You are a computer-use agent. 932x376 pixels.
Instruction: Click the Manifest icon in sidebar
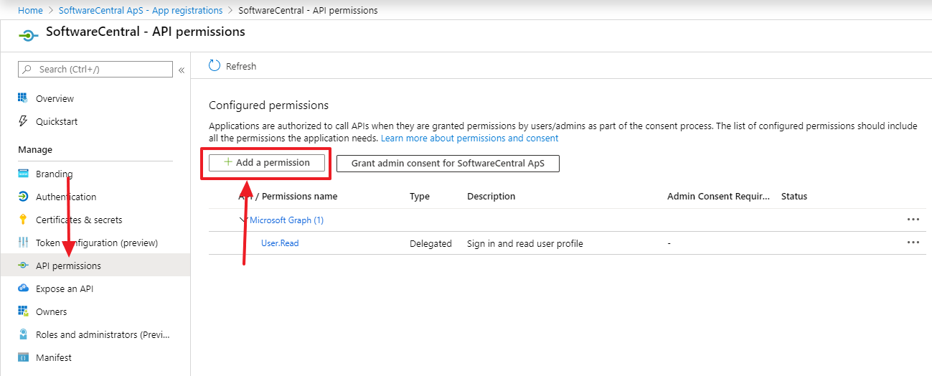pos(23,357)
